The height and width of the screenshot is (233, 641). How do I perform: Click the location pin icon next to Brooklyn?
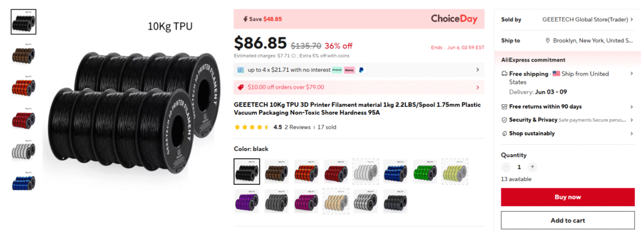(x=548, y=41)
